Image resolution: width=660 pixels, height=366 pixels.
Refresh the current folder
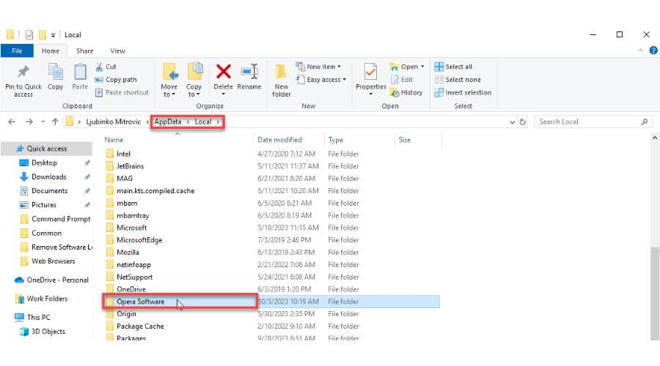522,122
